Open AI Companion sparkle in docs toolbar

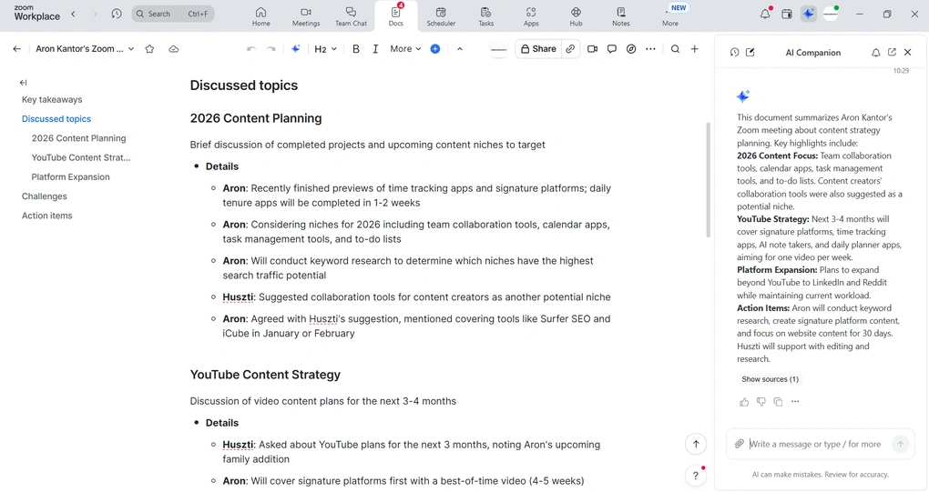pos(296,49)
